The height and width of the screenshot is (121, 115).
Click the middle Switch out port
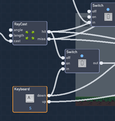coord(101,63)
